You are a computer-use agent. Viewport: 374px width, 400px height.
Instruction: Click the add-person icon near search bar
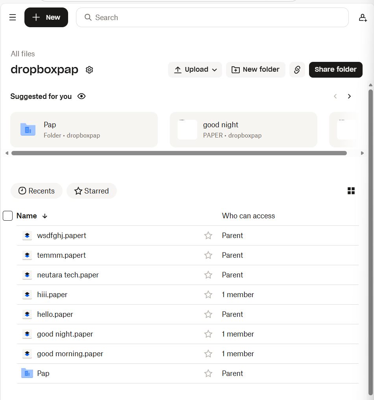click(x=363, y=17)
